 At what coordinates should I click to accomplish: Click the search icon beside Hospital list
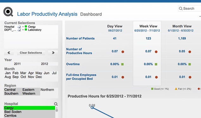click(x=56, y=104)
